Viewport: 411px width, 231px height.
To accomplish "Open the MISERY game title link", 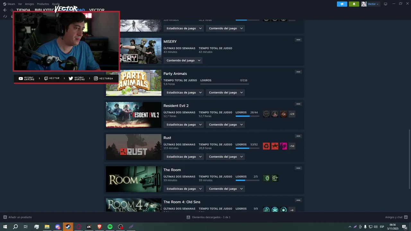I will click(170, 41).
